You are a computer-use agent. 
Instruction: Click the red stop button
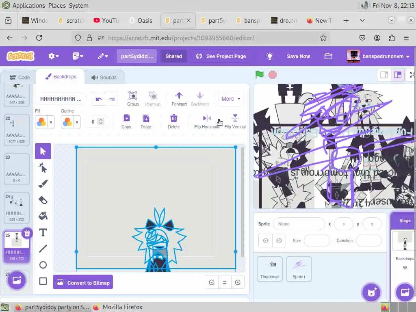273,75
